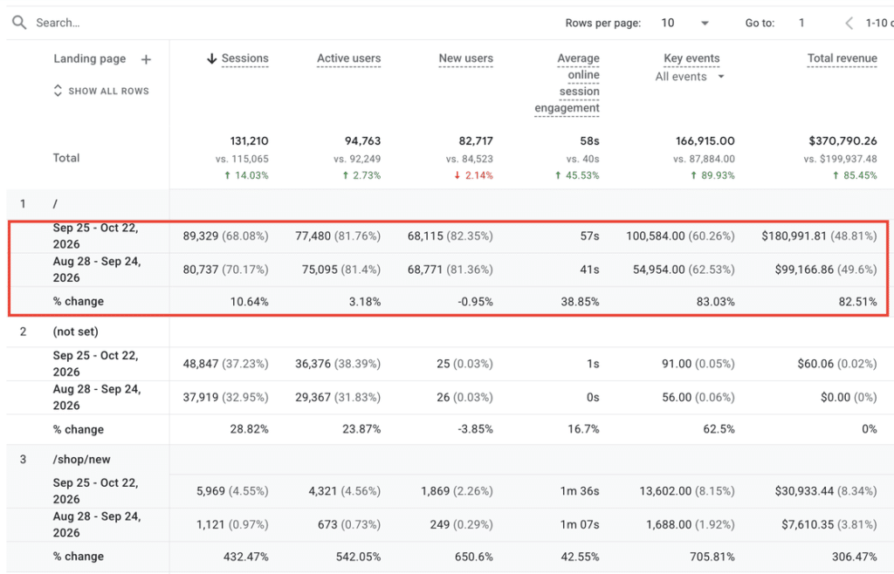This screenshot has width=894, height=574.
Task: Click total key events 166,915.00
Action: coord(705,140)
